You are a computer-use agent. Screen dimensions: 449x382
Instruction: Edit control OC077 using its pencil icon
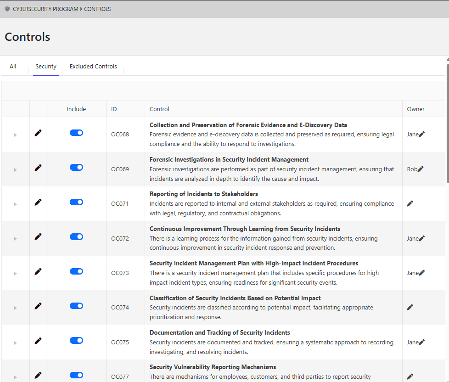point(38,375)
